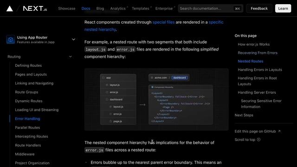Jump to Handling Server Errors section

coord(257,92)
